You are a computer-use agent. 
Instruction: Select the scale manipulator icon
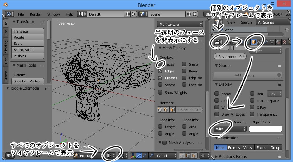click(x=151, y=155)
